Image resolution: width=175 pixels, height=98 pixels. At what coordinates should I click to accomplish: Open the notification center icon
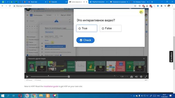(170, 96)
